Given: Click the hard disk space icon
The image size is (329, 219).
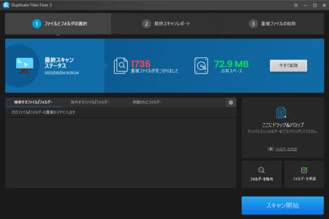Looking at the screenshot, I should pos(201,66).
